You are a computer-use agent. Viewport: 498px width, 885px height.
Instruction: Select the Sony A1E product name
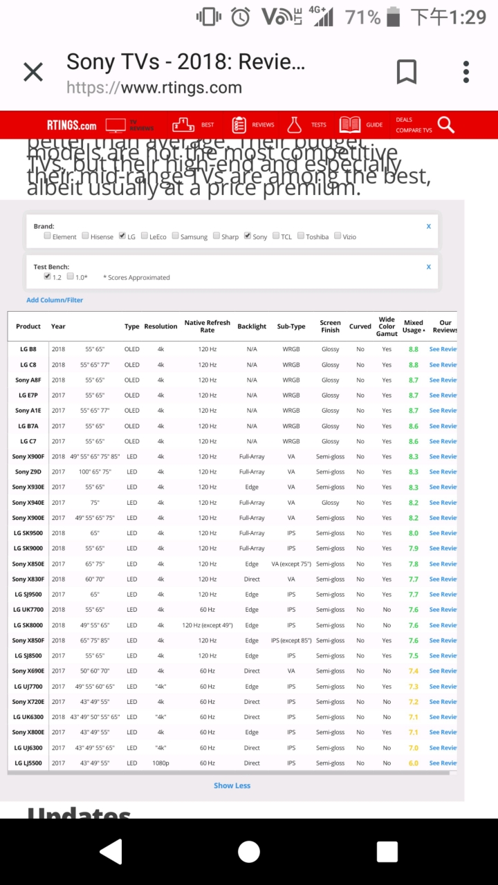(x=28, y=411)
